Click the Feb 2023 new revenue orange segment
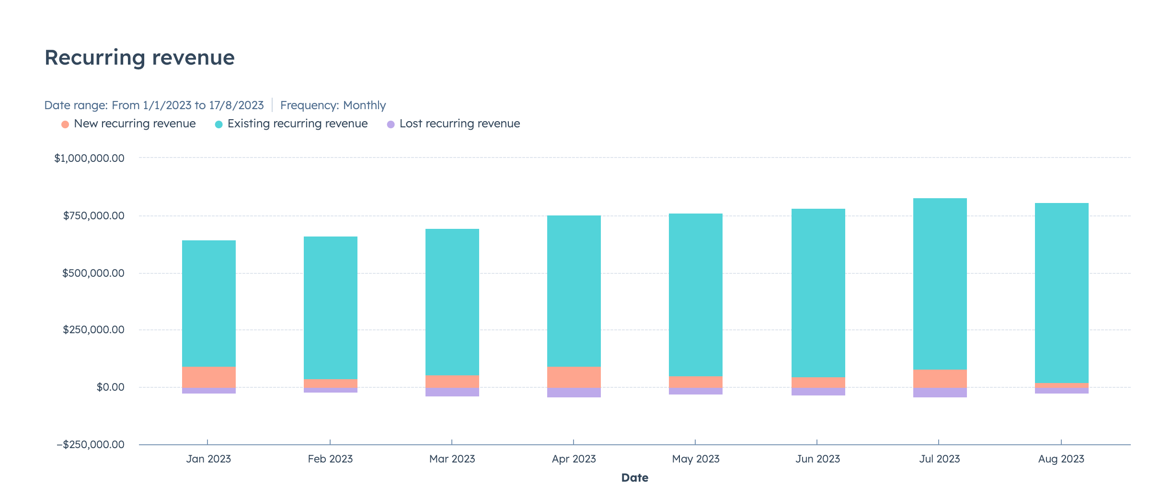 pos(331,383)
